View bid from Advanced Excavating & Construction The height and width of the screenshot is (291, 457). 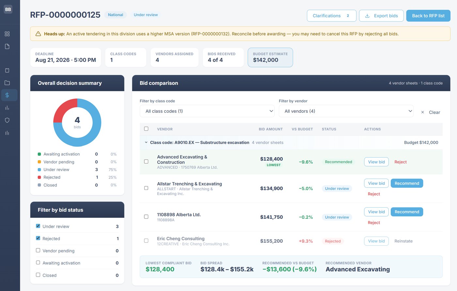376,162
